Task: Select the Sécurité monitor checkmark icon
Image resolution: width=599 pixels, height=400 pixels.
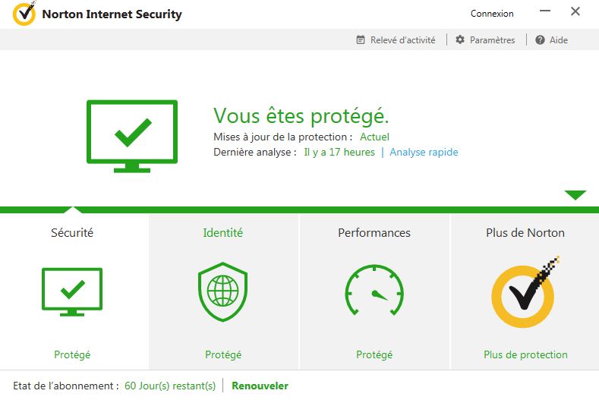Action: pyautogui.click(x=72, y=292)
